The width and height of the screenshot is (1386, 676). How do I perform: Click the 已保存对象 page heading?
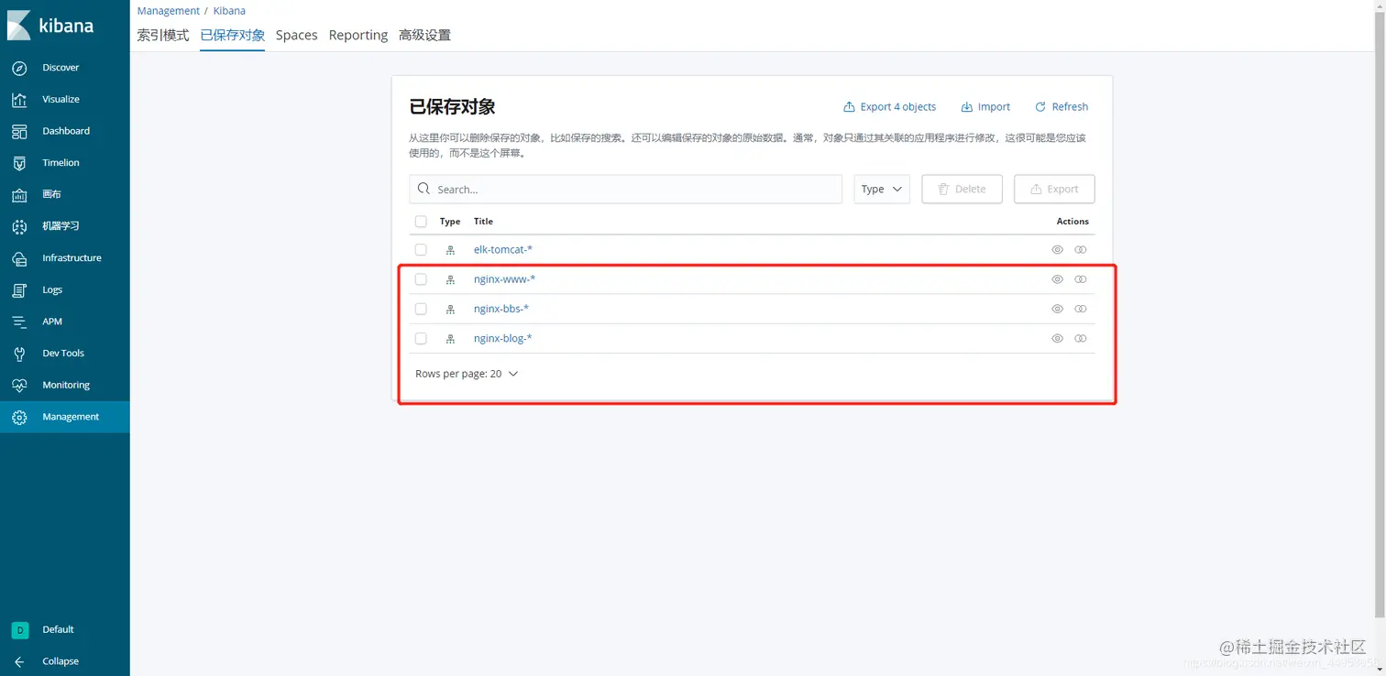coord(452,106)
